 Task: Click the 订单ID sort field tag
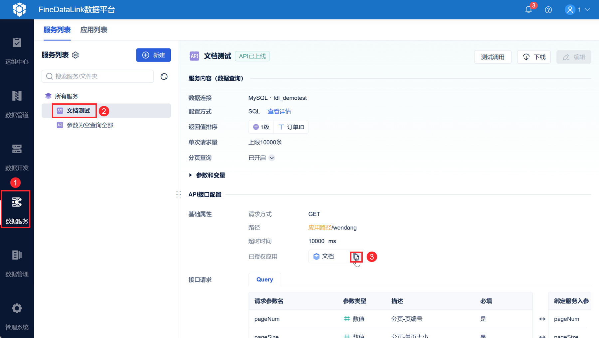291,127
